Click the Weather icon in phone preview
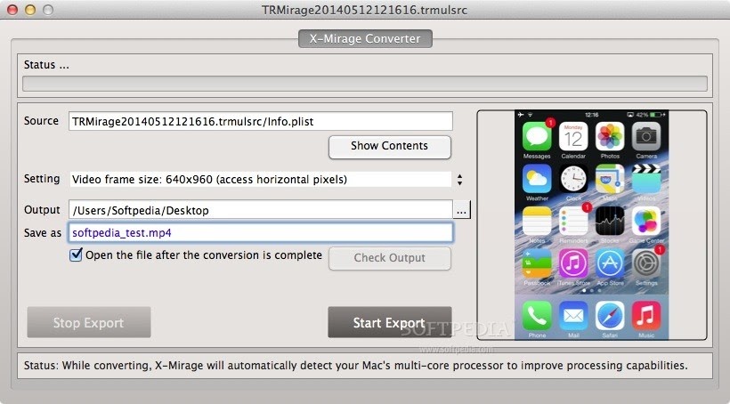This screenshot has width=730, height=404. [x=537, y=179]
